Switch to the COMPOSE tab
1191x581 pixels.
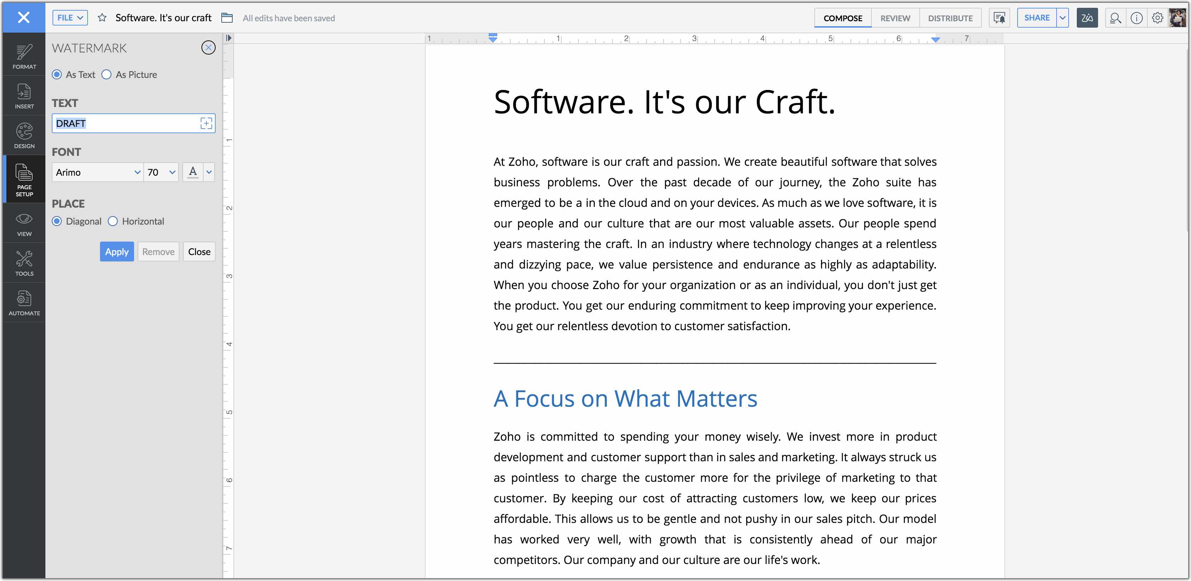point(842,18)
